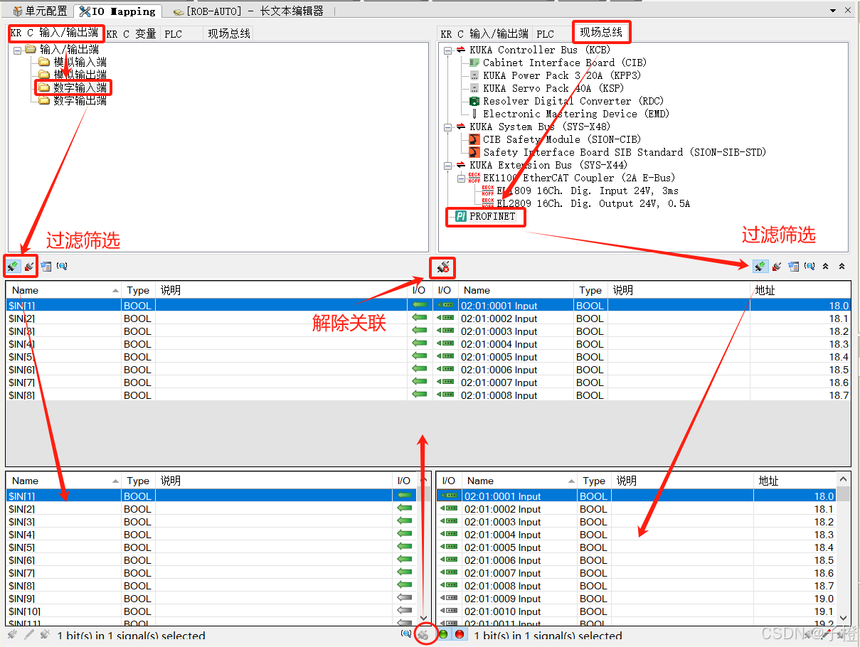Click the last double-chevron icon, right toolbar
Image resolution: width=860 pixels, height=647 pixels.
(x=842, y=266)
